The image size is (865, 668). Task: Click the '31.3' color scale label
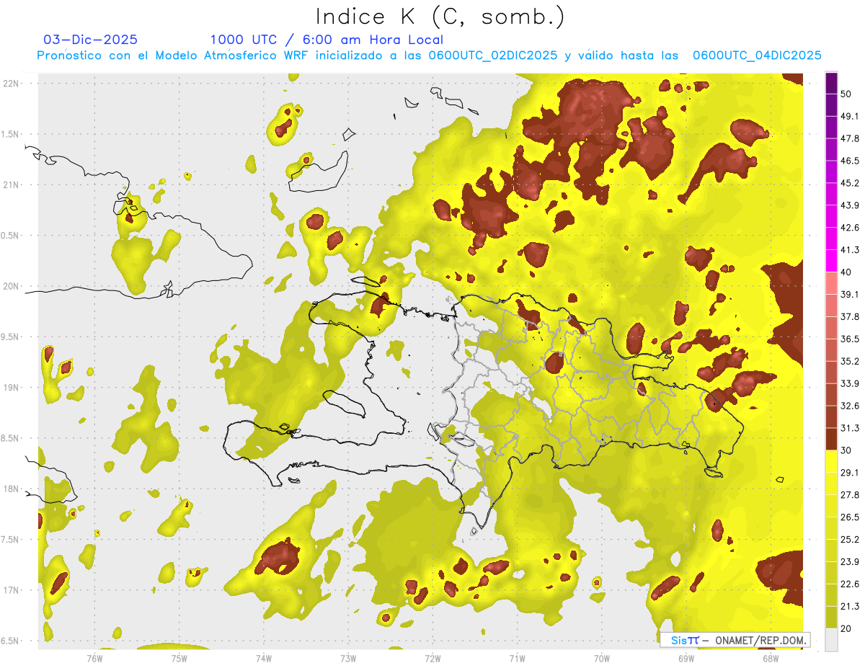(849, 428)
